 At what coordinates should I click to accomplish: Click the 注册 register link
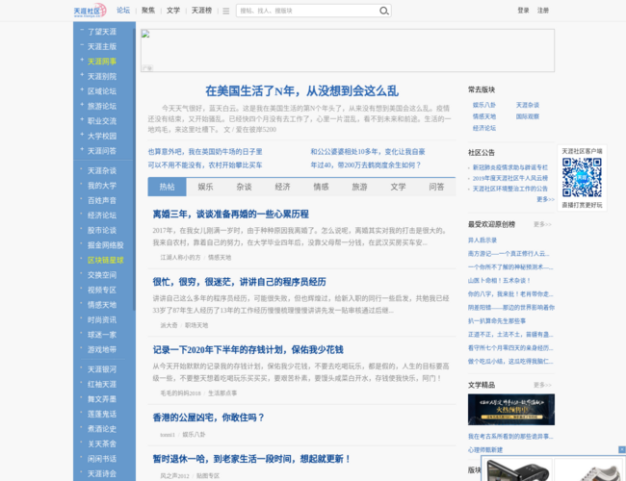pyautogui.click(x=543, y=11)
